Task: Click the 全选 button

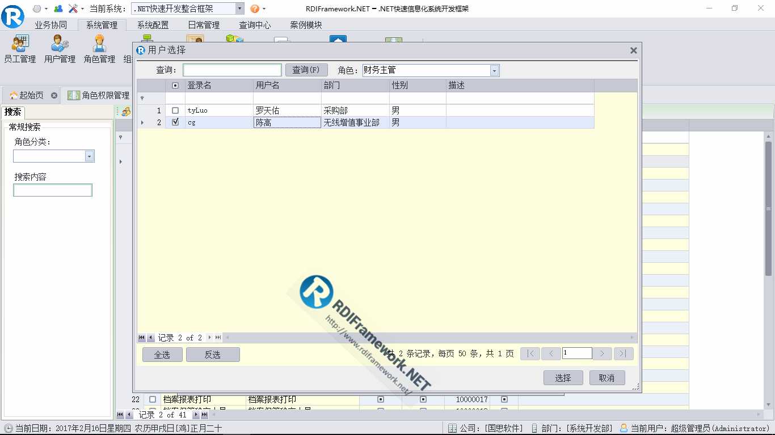Action: click(x=162, y=355)
